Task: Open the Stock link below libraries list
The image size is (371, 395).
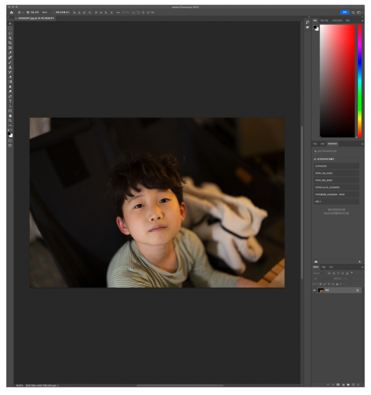Action: [x=336, y=213]
